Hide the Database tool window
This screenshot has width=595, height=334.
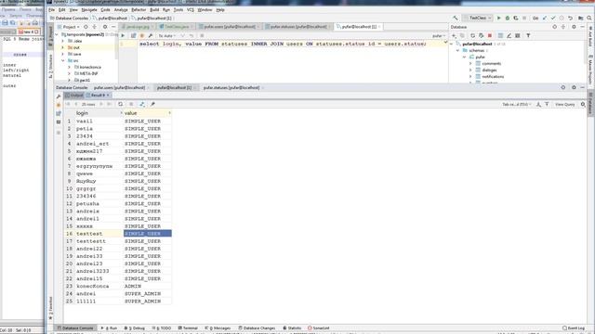pos(583,27)
